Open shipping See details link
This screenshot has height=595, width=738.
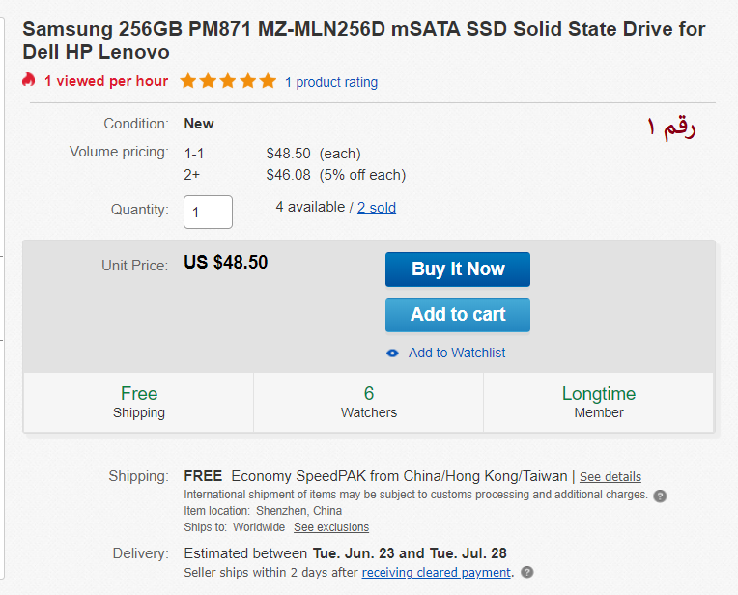[610, 477]
